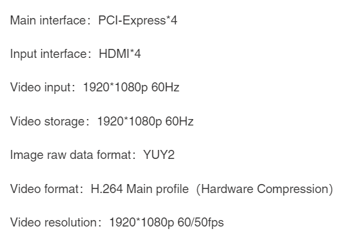Click '(Hardware Compression)' text
This screenshot has width=341, height=240.
pos(264,189)
